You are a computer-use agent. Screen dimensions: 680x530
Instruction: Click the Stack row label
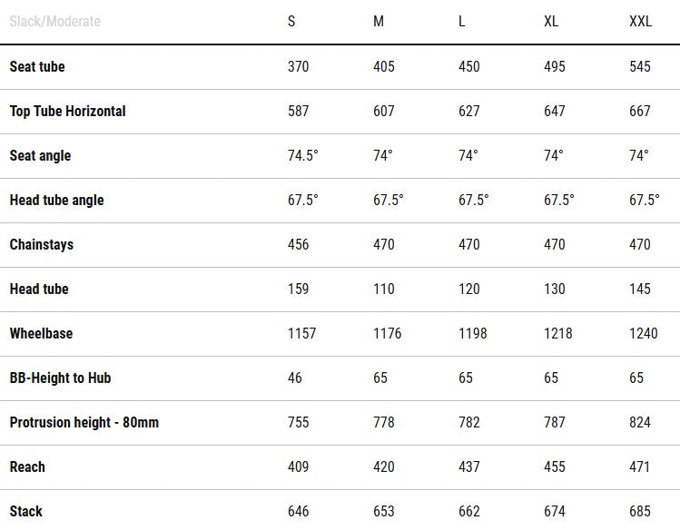point(26,511)
